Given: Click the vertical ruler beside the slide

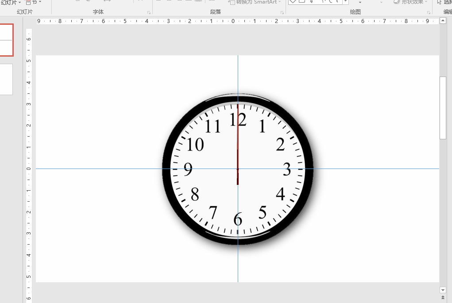Looking at the screenshot, I should 28,165.
